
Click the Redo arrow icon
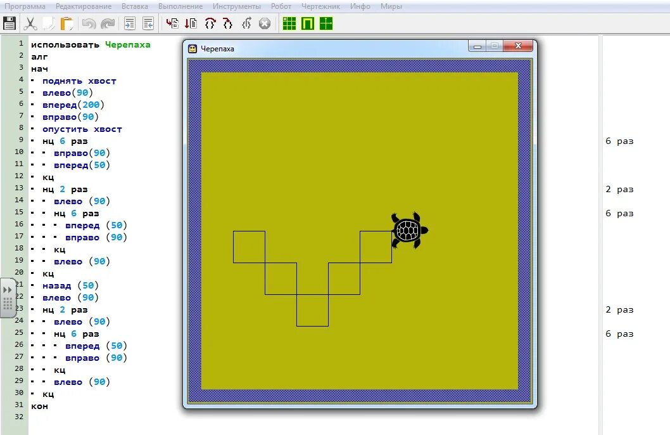pyautogui.click(x=107, y=23)
